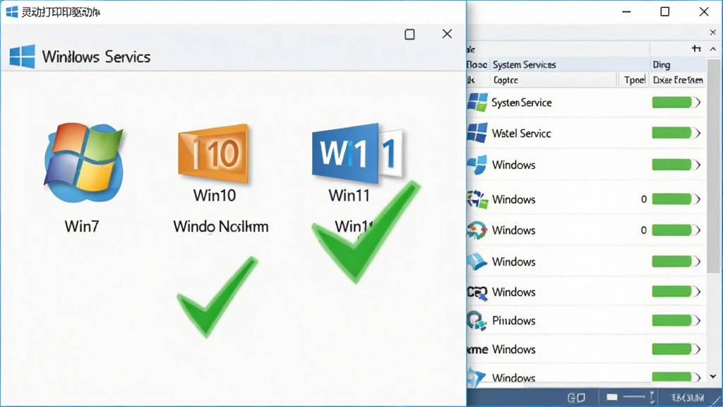The image size is (723, 407).
Task: Open the Systen Service row icon
Action: tap(477, 102)
